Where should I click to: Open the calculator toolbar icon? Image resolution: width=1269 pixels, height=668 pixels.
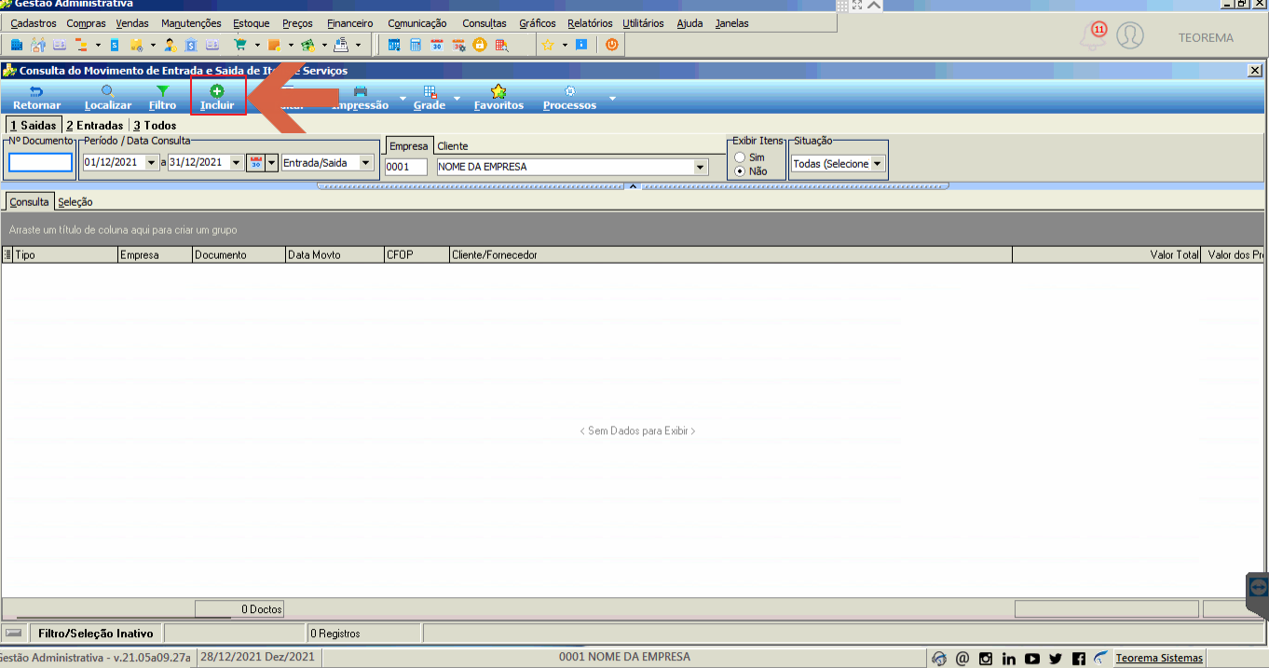(416, 44)
